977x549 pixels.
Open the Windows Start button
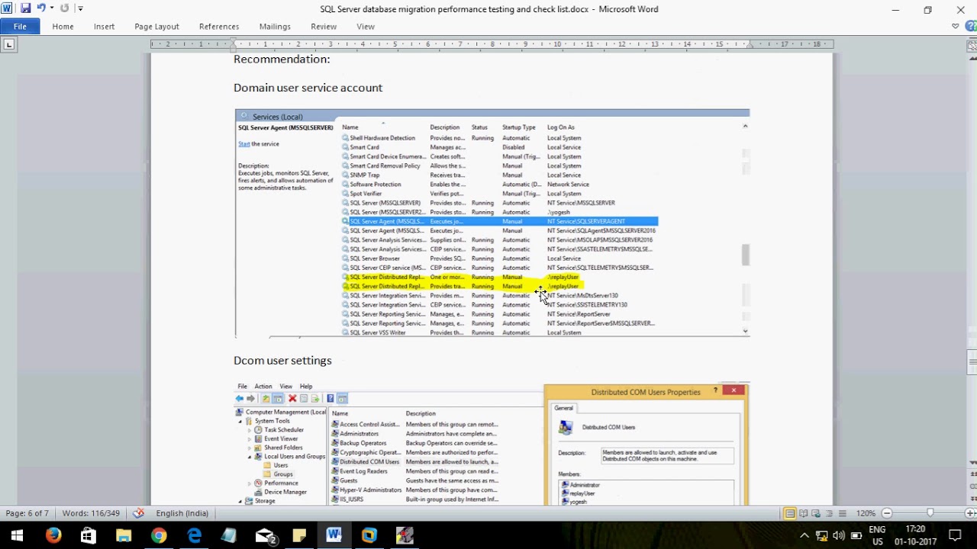pos(17,535)
